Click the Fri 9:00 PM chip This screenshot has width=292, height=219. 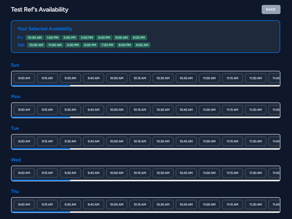tap(139, 38)
